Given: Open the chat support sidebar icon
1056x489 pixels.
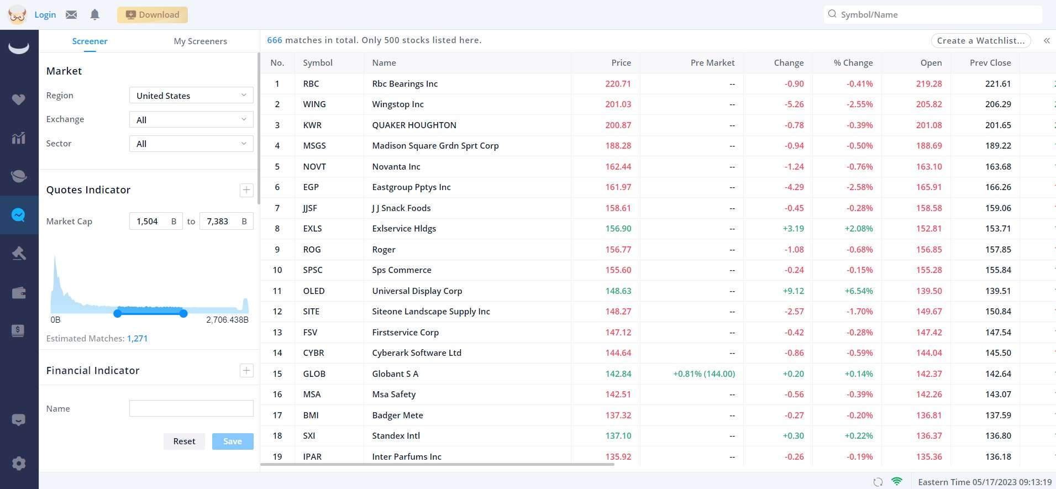Looking at the screenshot, I should point(19,420).
